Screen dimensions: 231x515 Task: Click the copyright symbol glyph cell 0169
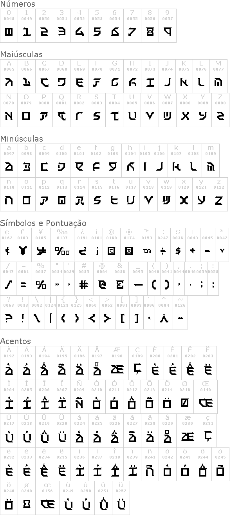(112, 245)
